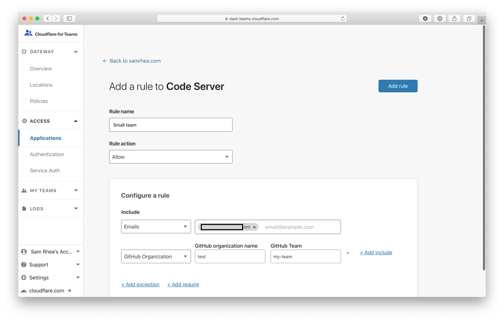Click the back arrow icon before samrhea.com
This screenshot has height=321, width=504.
105,61
